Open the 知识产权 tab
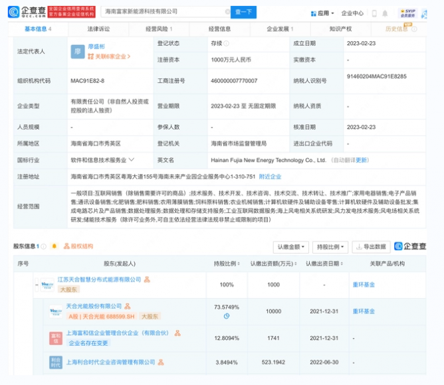This screenshot has height=385, width=444. pos(340,29)
